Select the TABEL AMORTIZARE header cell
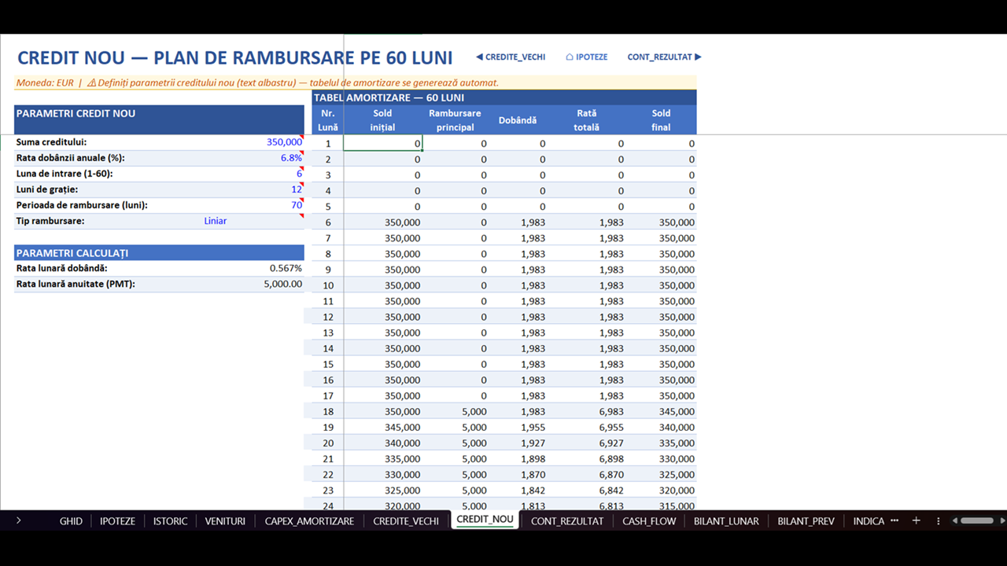This screenshot has height=566, width=1007. [504, 97]
